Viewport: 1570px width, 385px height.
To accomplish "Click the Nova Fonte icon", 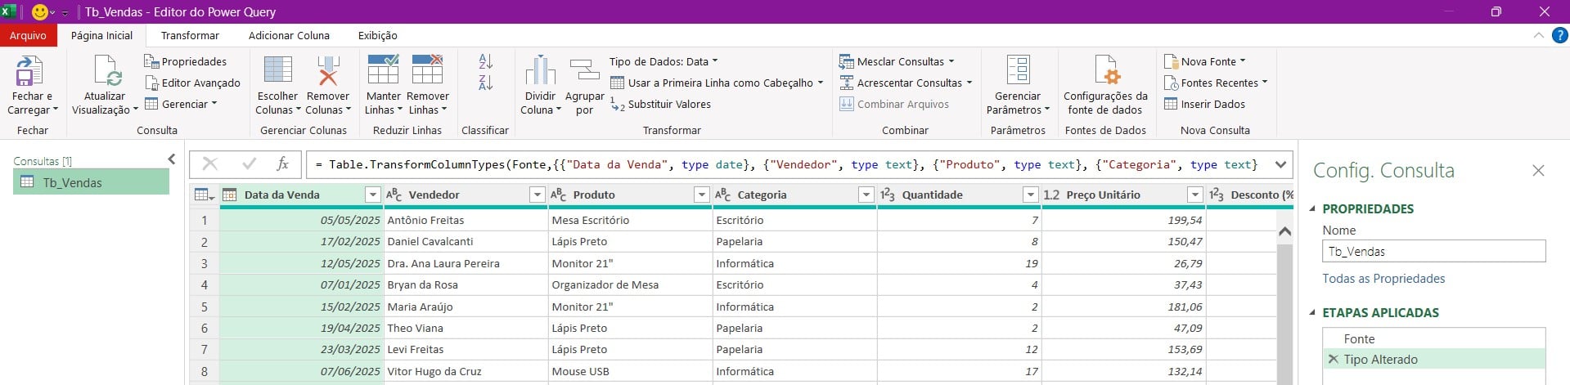I will tap(1171, 61).
